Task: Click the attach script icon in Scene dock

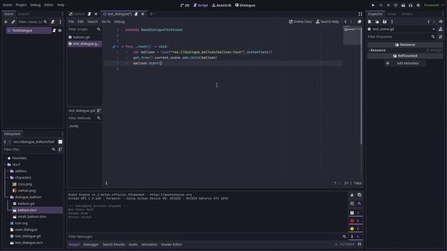Action: pyautogui.click(x=53, y=22)
